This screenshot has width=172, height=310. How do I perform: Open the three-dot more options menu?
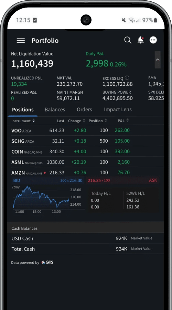tap(153, 40)
